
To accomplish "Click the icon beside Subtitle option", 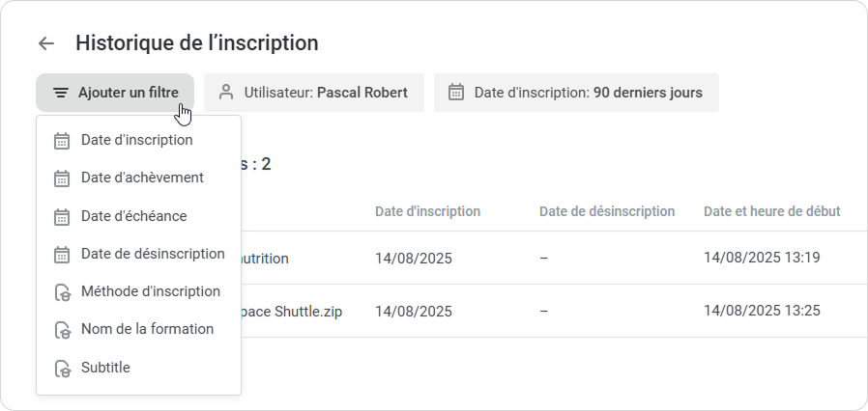I will click(62, 369).
